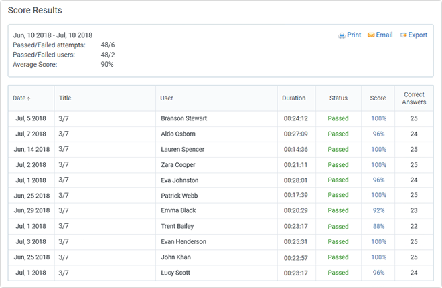Toggle the Date sort arrow
The width and height of the screenshot is (442, 288).
pos(28,98)
